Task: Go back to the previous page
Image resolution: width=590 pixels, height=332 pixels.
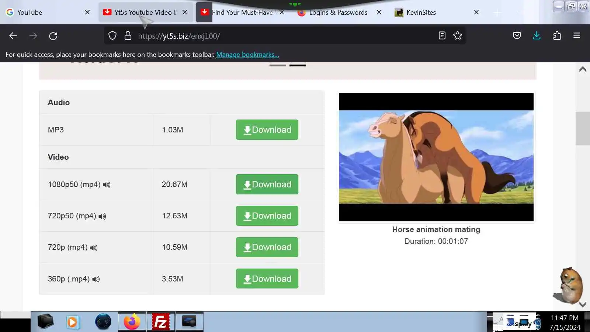Action: (13, 36)
